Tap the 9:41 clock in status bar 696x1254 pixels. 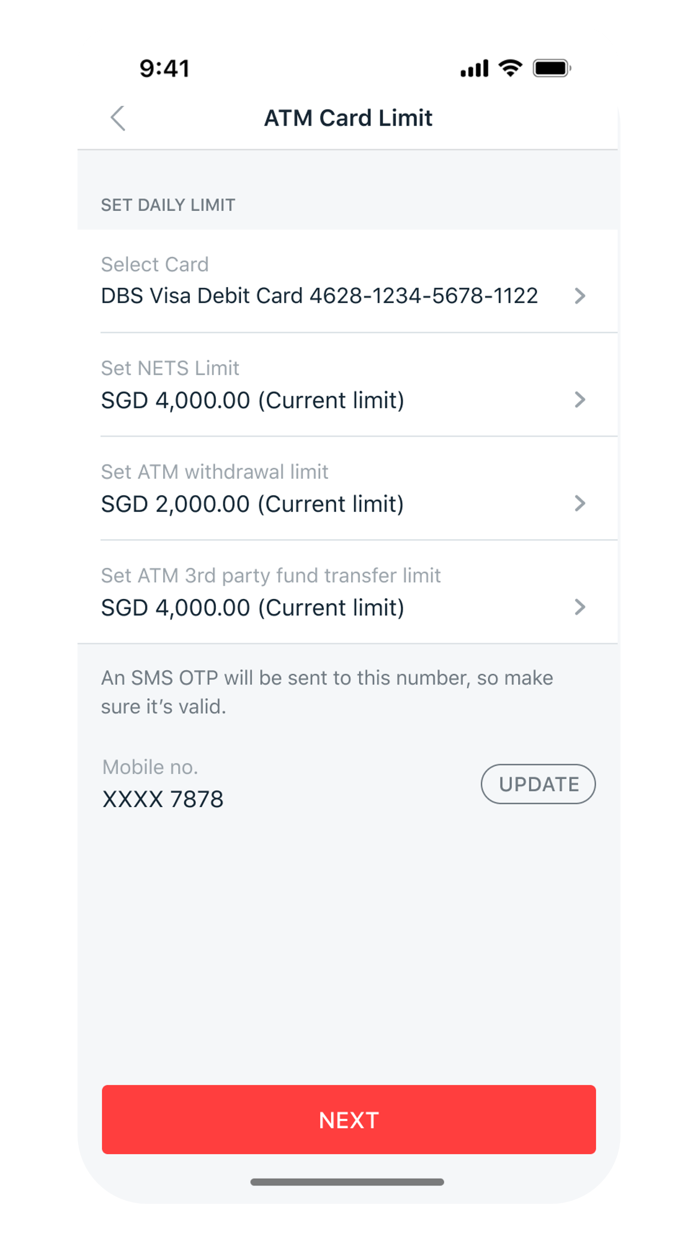165,68
